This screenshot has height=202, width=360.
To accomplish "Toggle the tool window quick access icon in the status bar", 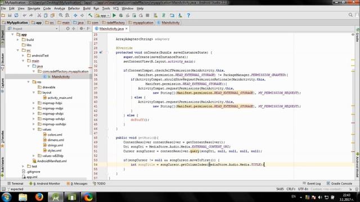I will pos(3,189).
